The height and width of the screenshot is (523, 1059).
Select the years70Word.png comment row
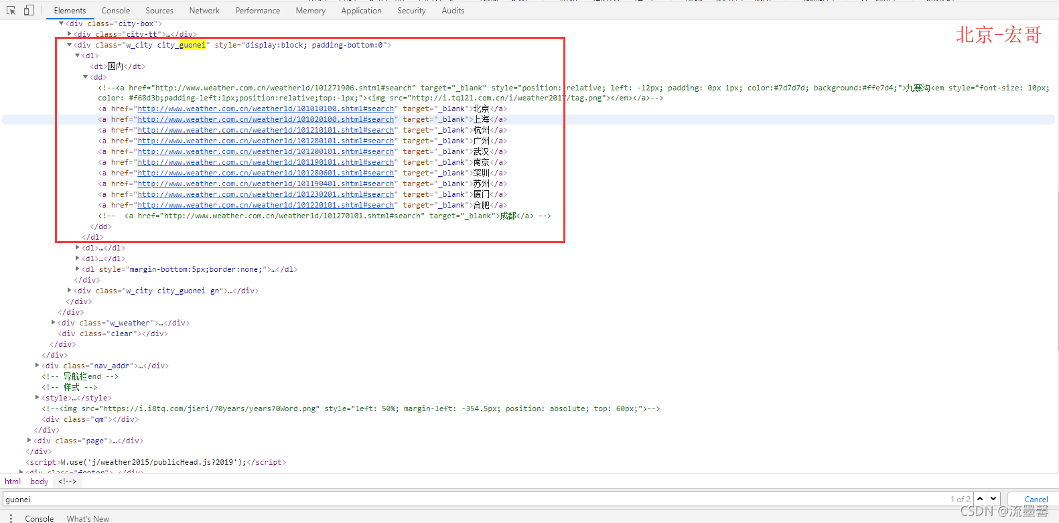point(350,408)
